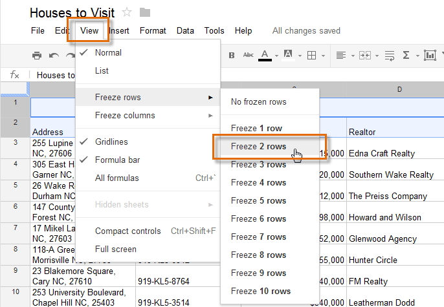
Task: Open the Format menu
Action: (x=153, y=30)
